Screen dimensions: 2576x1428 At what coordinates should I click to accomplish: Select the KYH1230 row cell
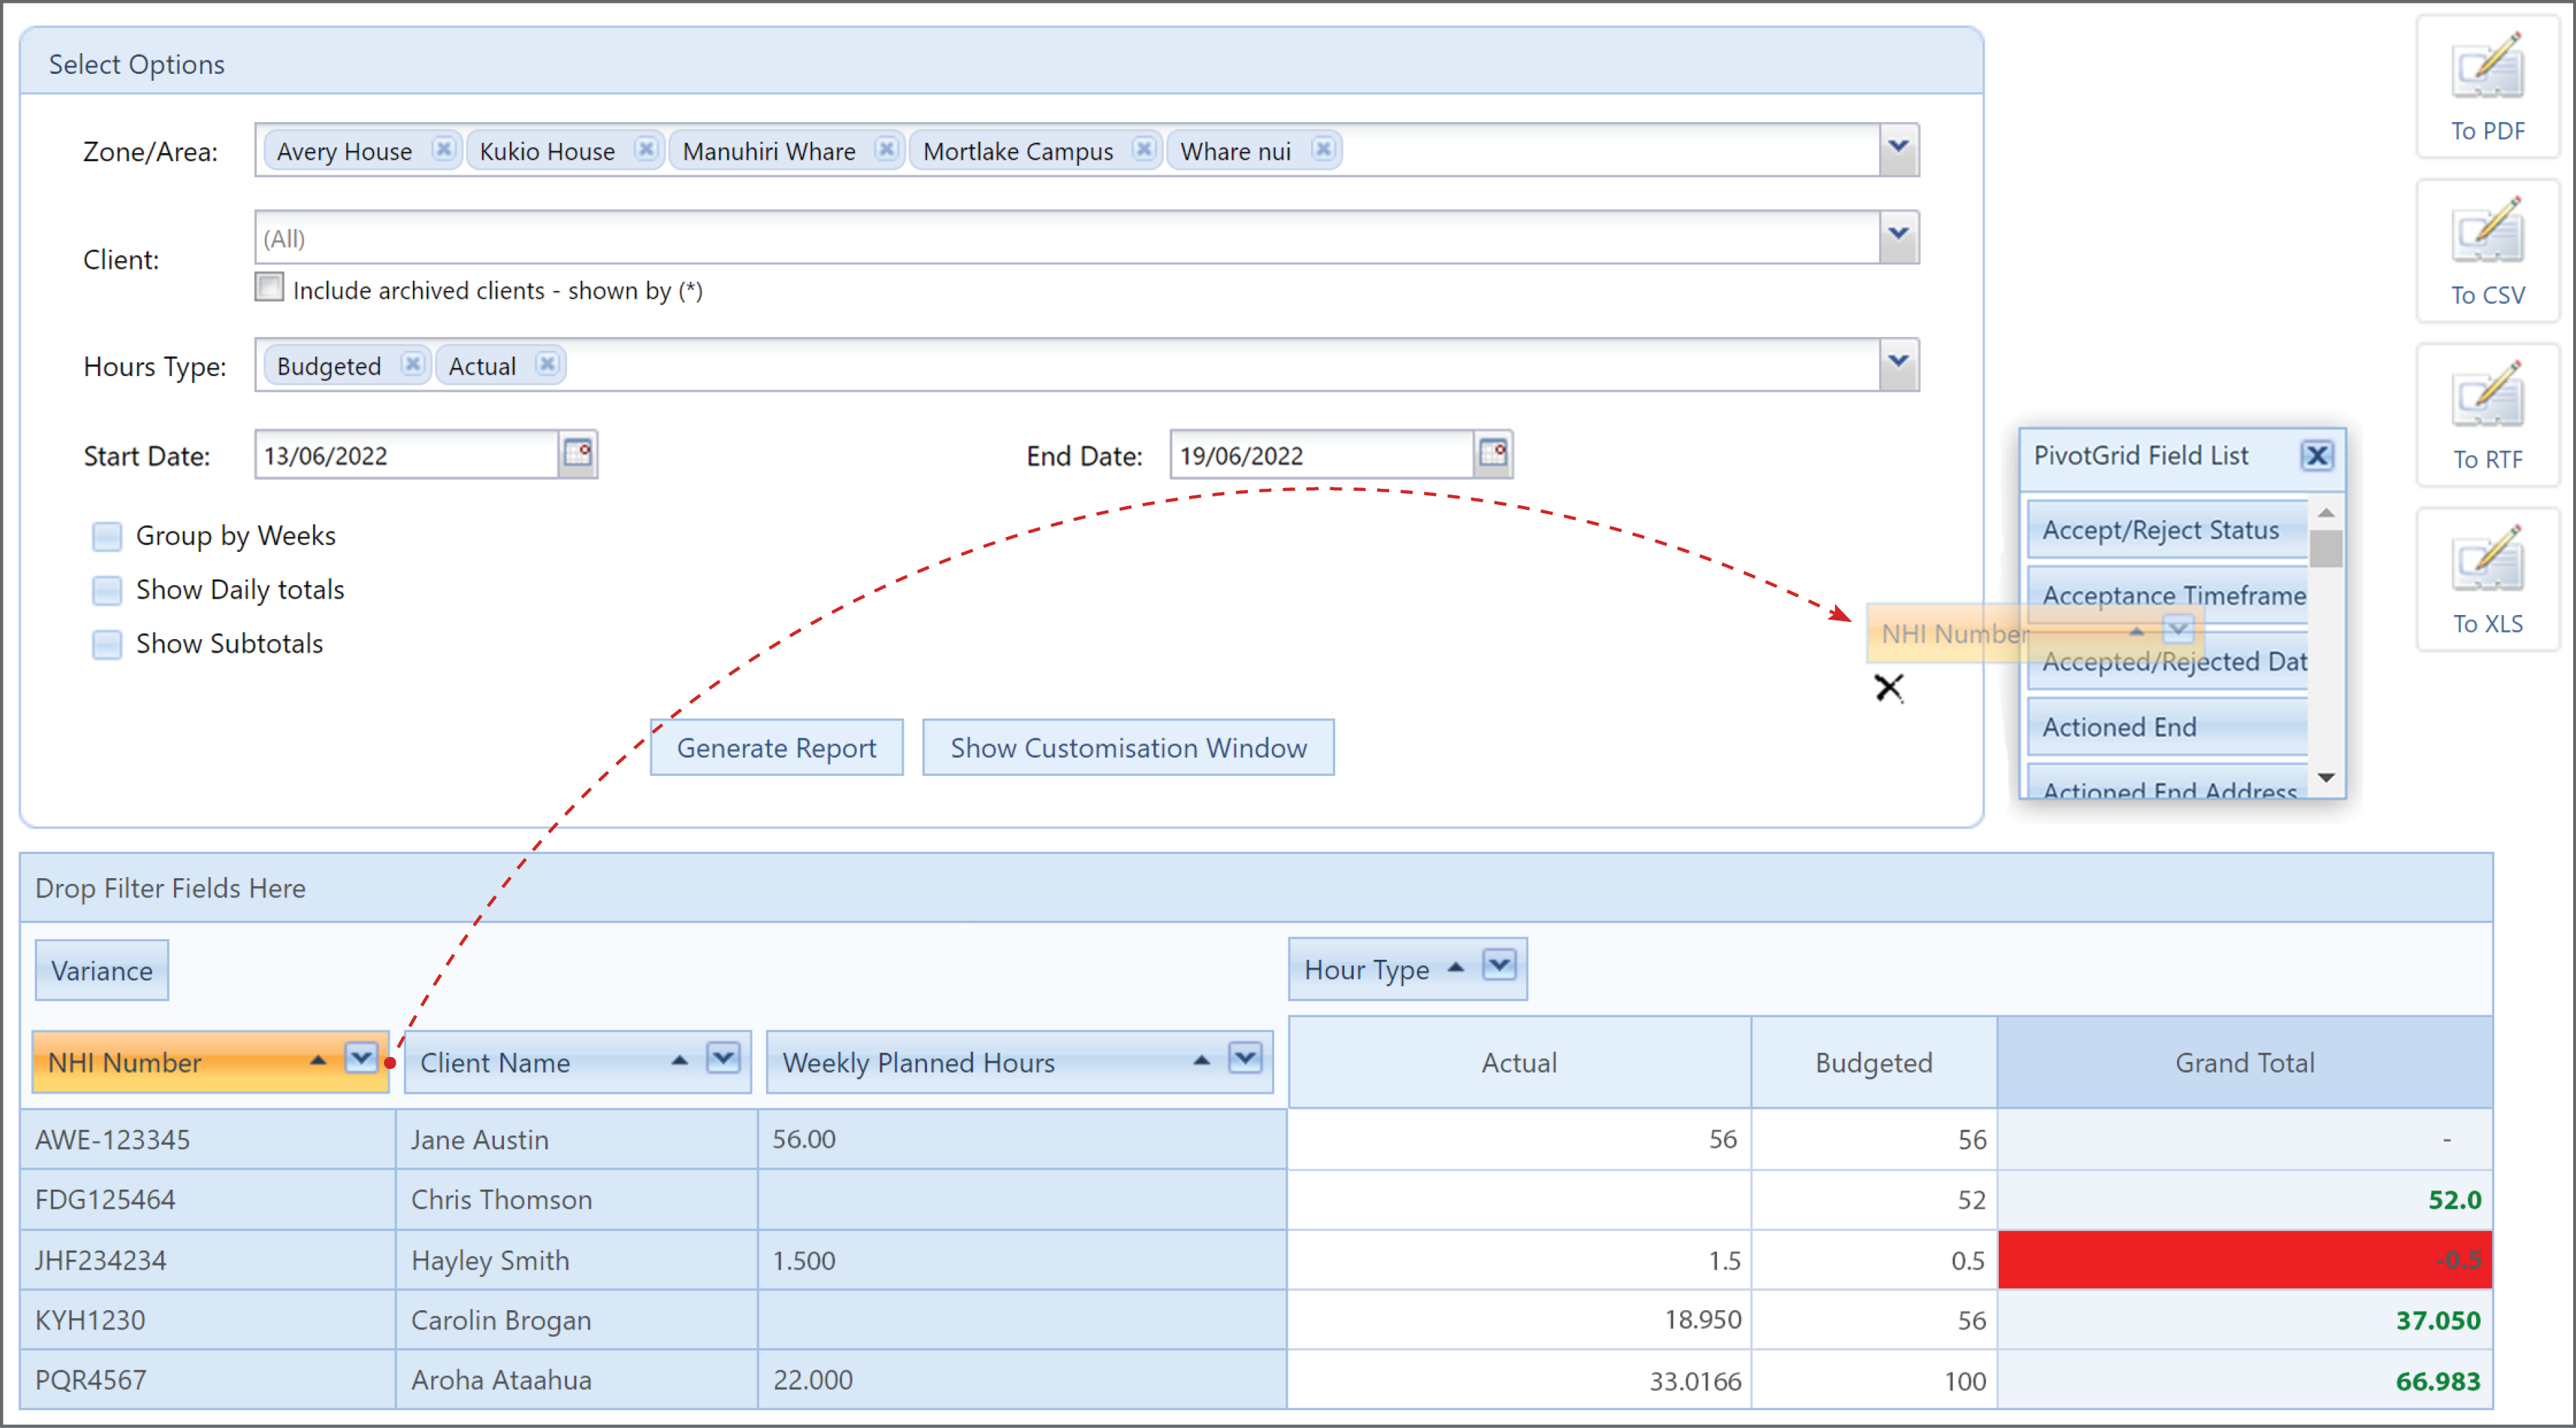pyautogui.click(x=208, y=1319)
